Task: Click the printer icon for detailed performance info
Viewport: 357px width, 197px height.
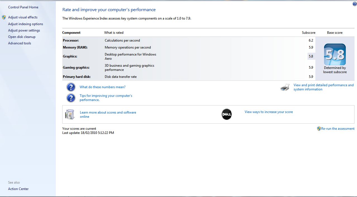Action: [x=285, y=87]
